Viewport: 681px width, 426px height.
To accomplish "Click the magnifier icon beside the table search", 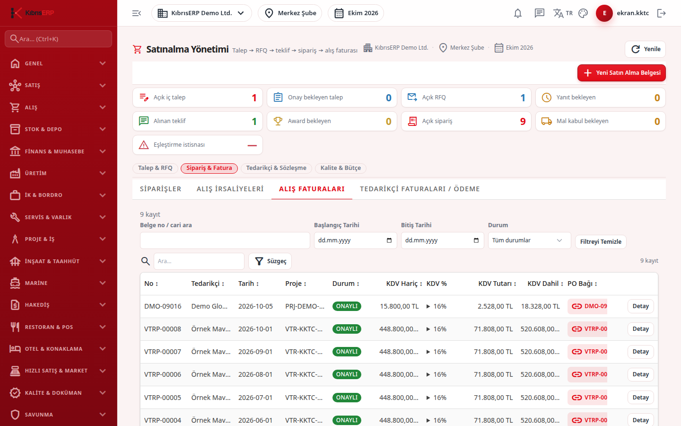I will tap(146, 261).
